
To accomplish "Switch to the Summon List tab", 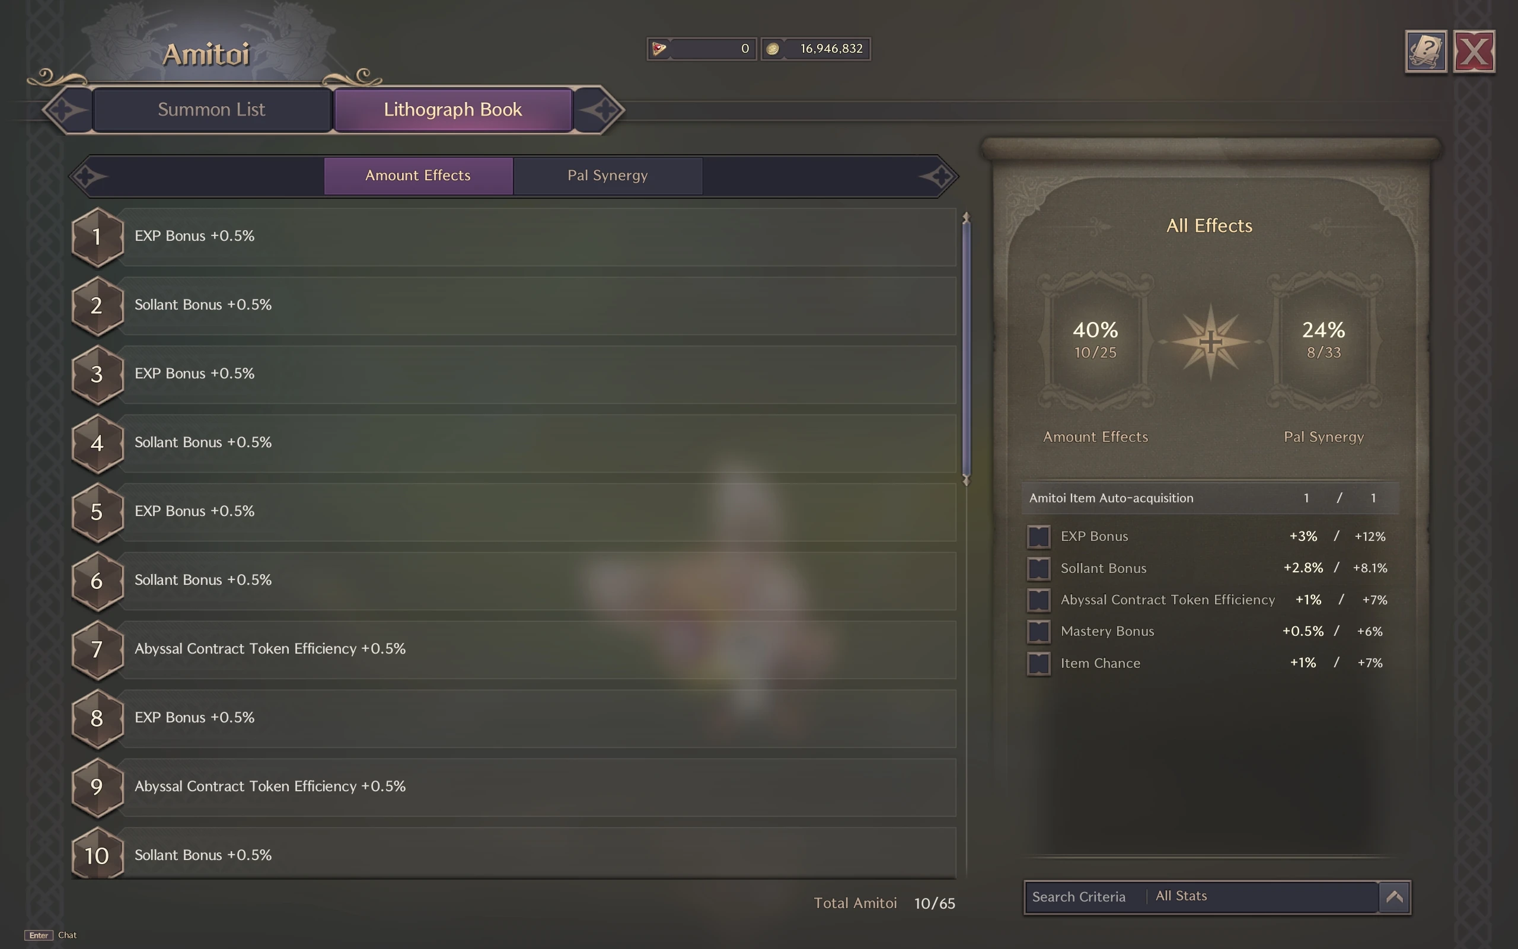I will pyautogui.click(x=212, y=110).
